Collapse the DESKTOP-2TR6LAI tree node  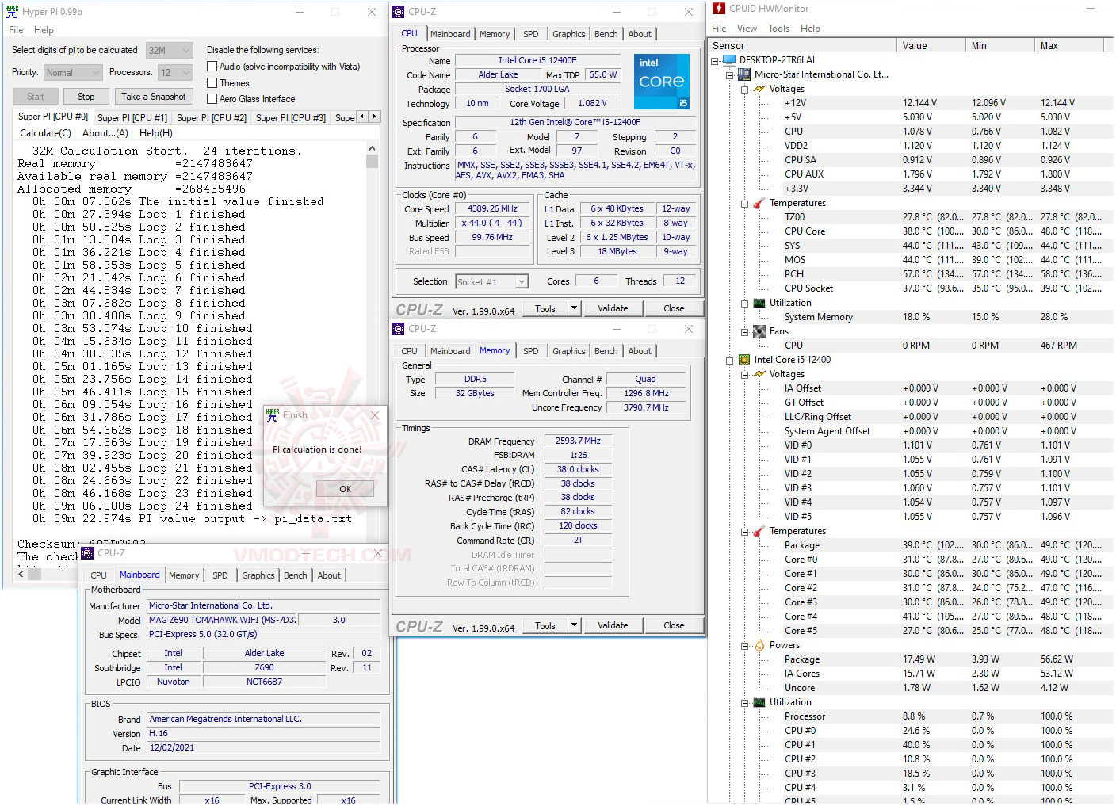(715, 60)
